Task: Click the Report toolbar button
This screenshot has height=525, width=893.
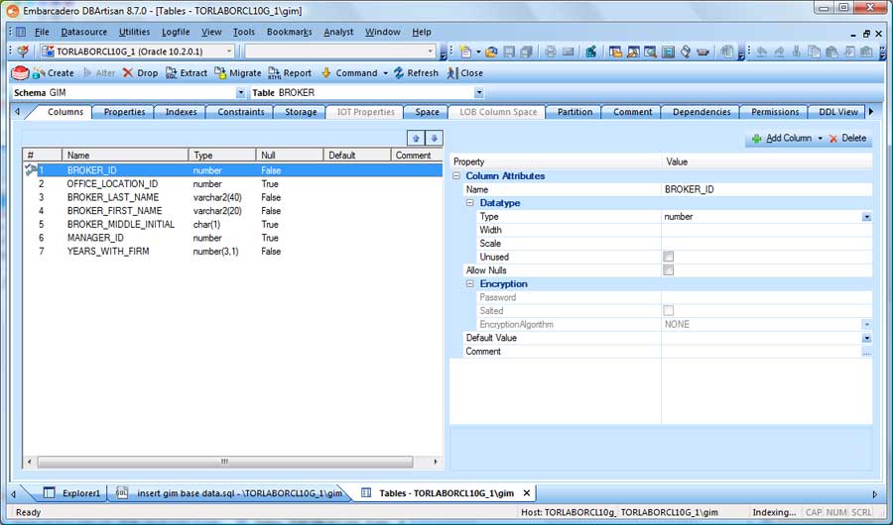Action: pos(290,72)
